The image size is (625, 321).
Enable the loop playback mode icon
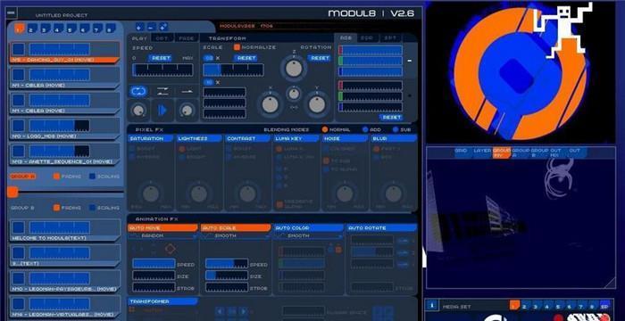138,91
